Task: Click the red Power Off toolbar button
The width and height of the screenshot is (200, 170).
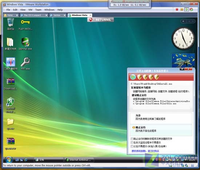Action: [177, 9]
